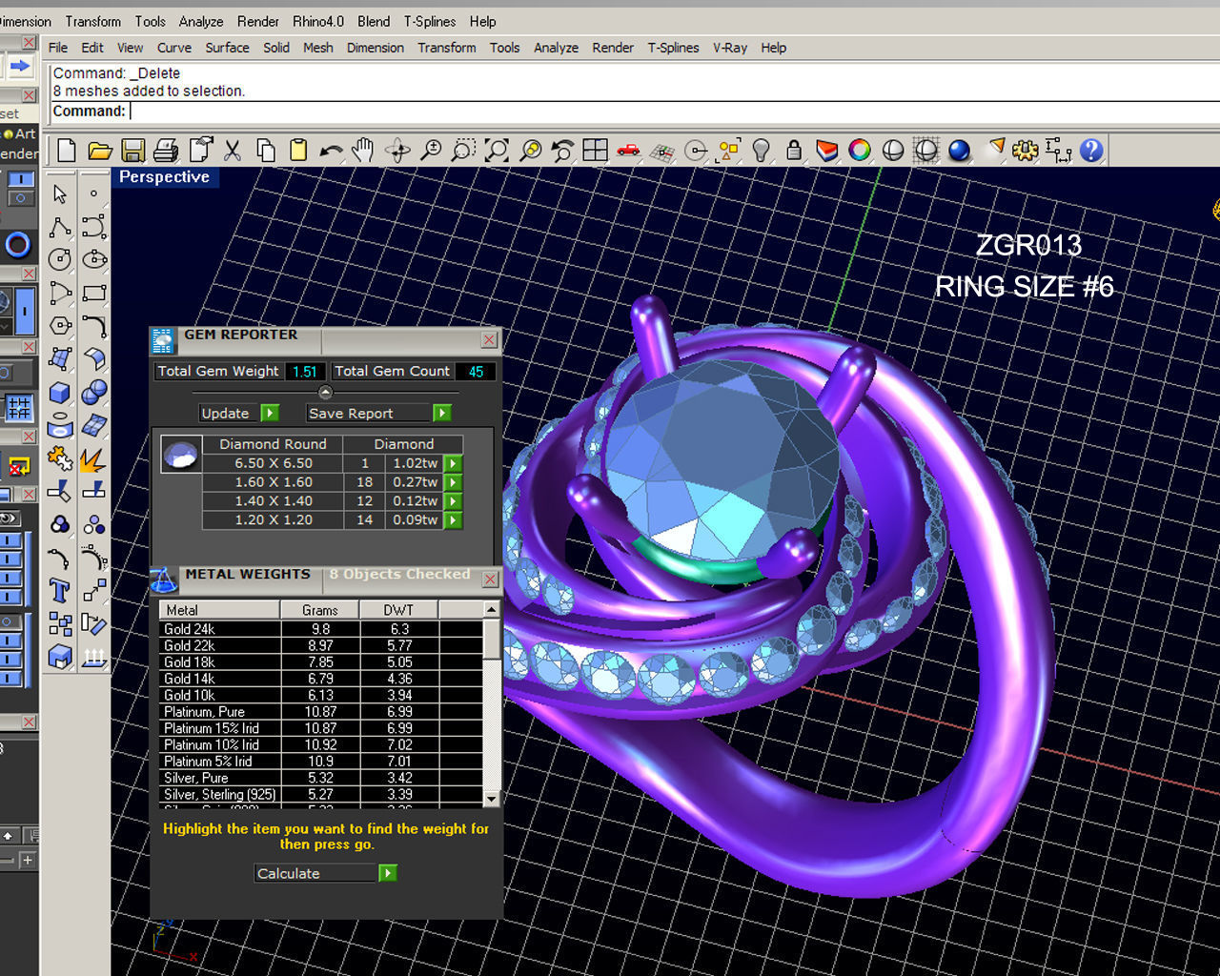Open the Blend menu in top bar
Viewport: 1220px width, 976px height.
coord(374,21)
